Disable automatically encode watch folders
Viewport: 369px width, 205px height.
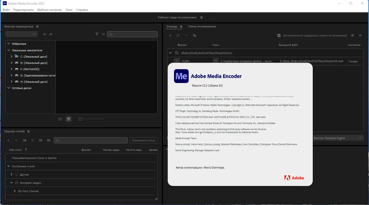pos(279,35)
